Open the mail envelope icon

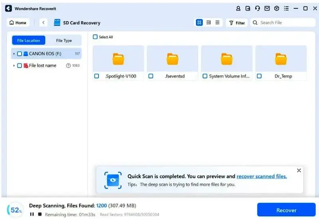[267, 8]
